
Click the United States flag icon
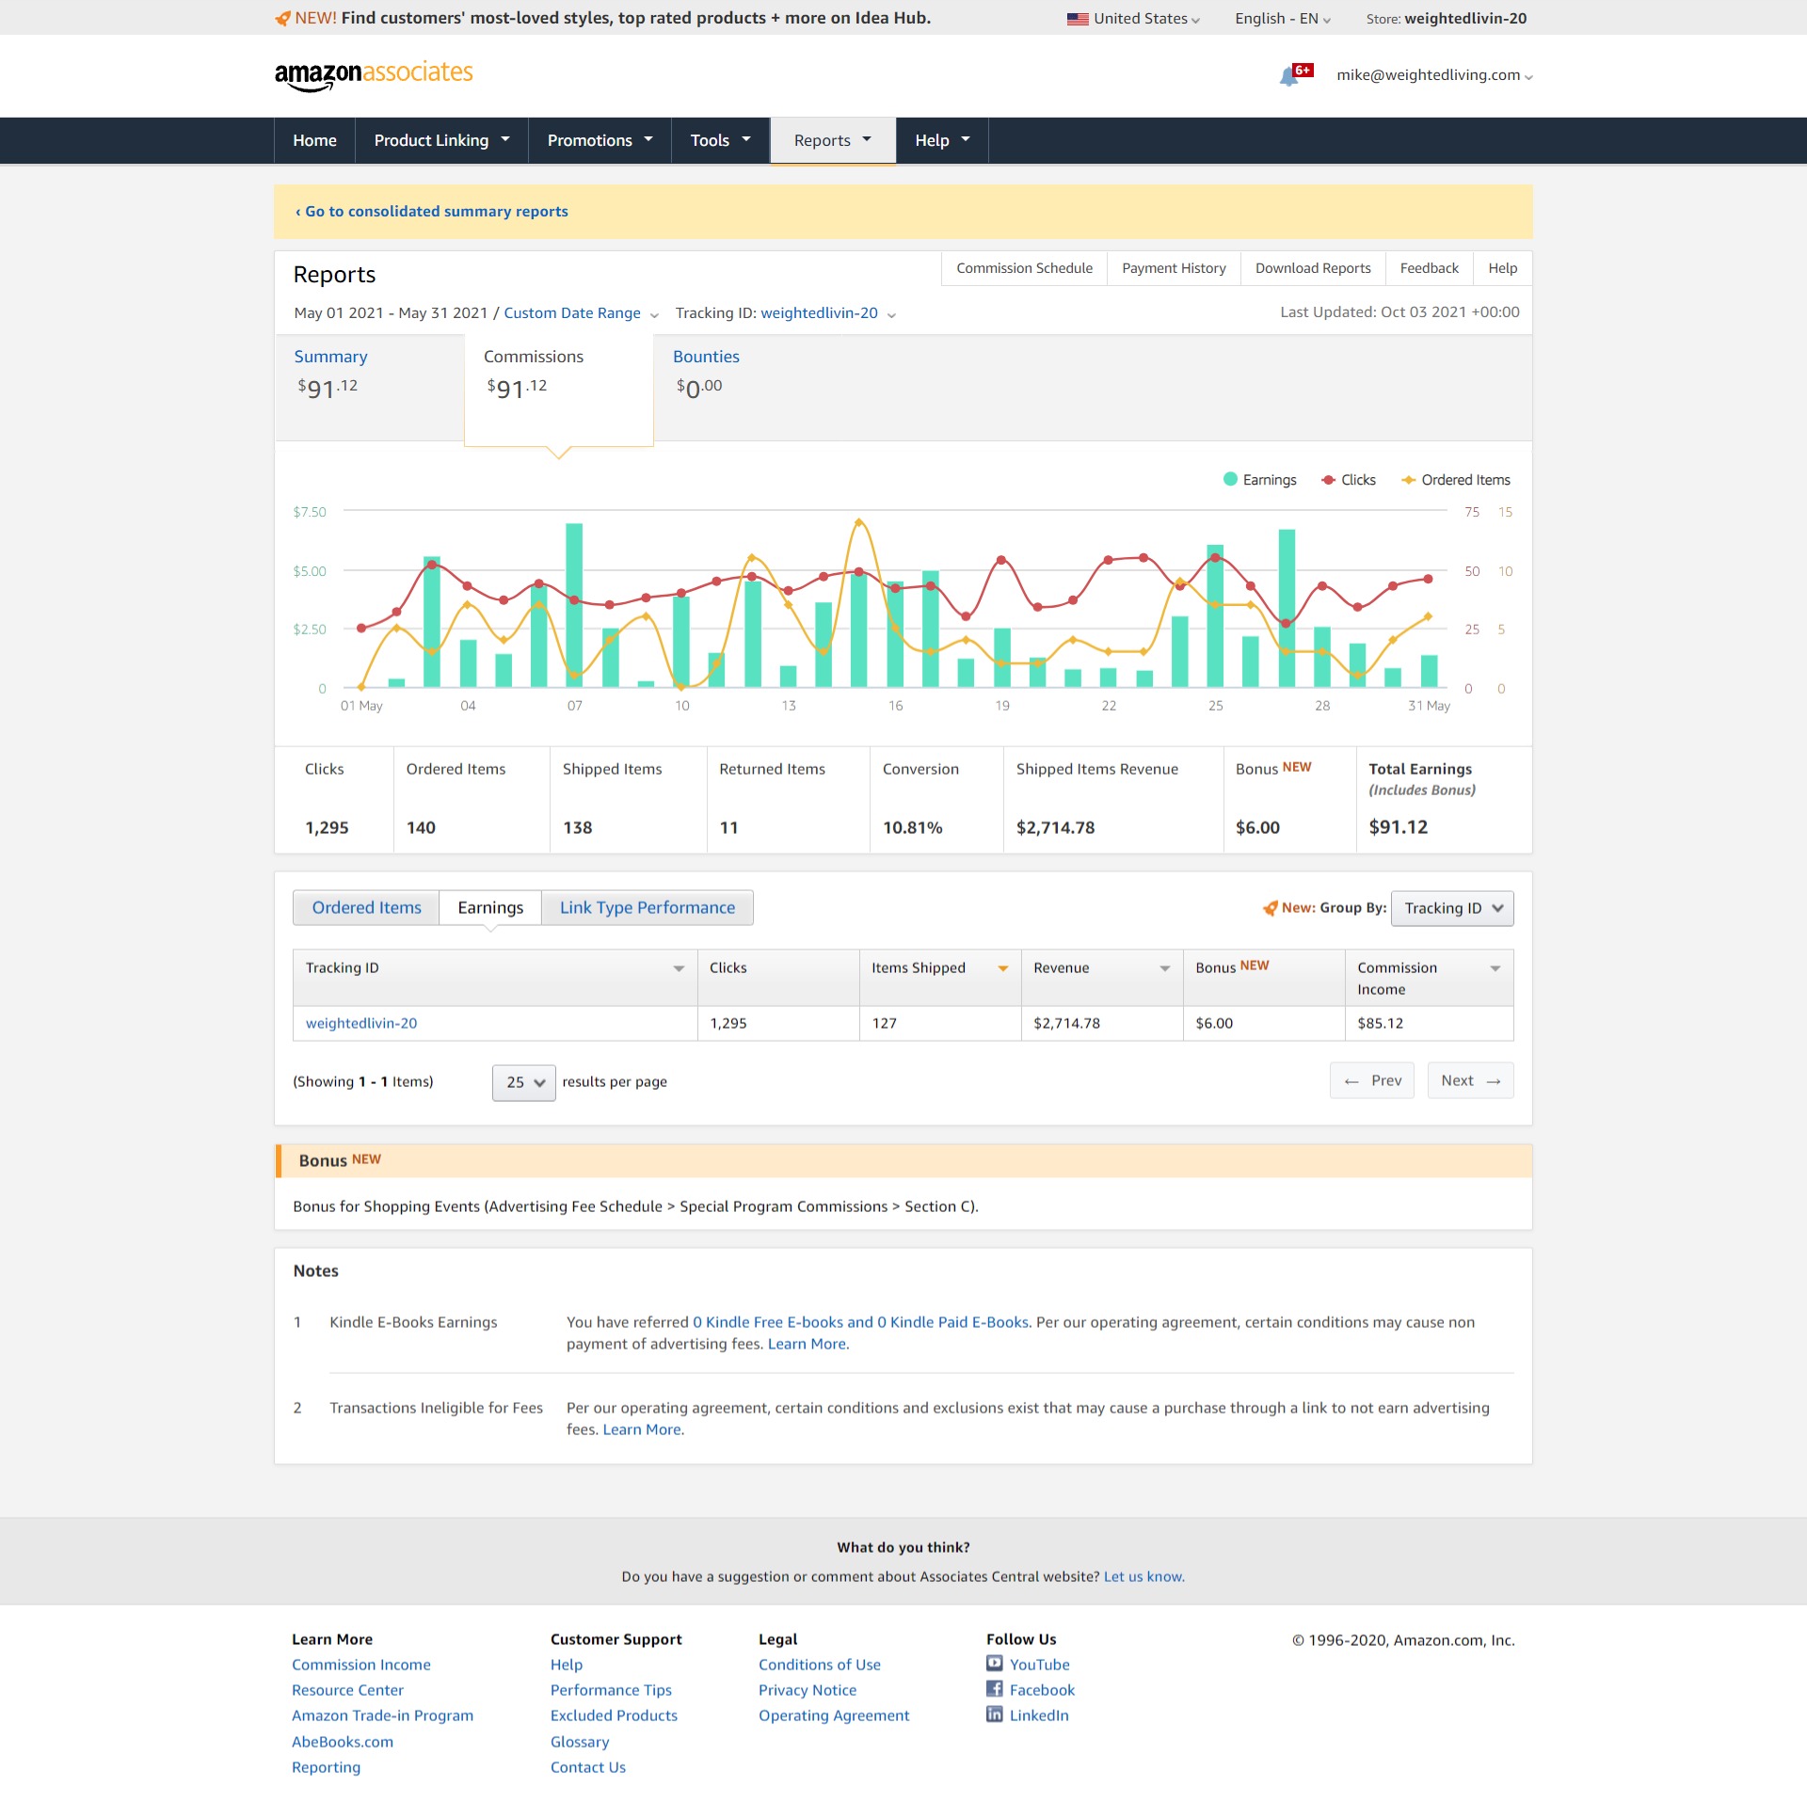click(x=1078, y=19)
